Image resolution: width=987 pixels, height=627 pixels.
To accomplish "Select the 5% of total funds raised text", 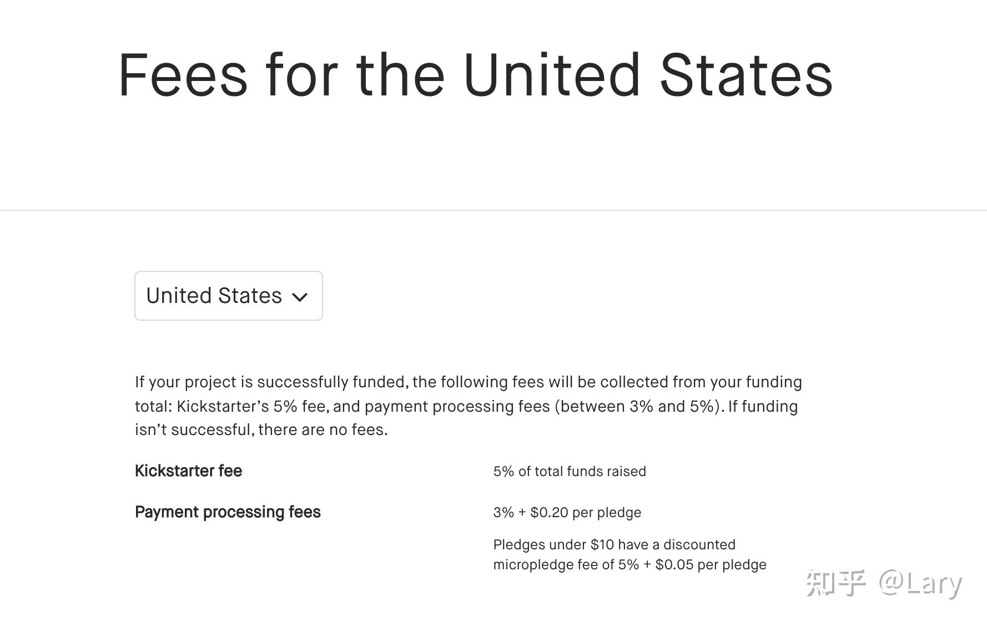I will (x=569, y=472).
